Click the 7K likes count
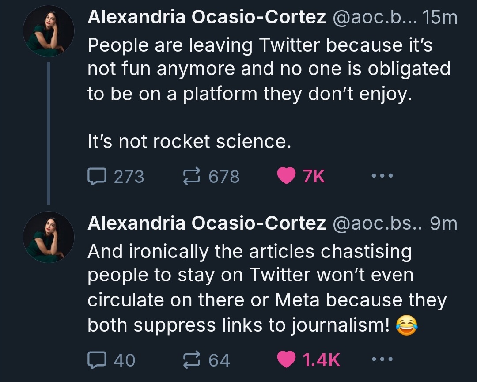This screenshot has height=382, width=477. (x=314, y=176)
